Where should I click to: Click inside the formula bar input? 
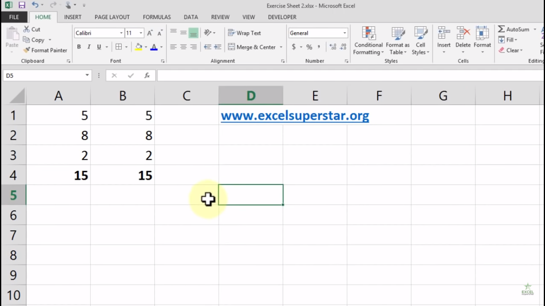[350, 75]
